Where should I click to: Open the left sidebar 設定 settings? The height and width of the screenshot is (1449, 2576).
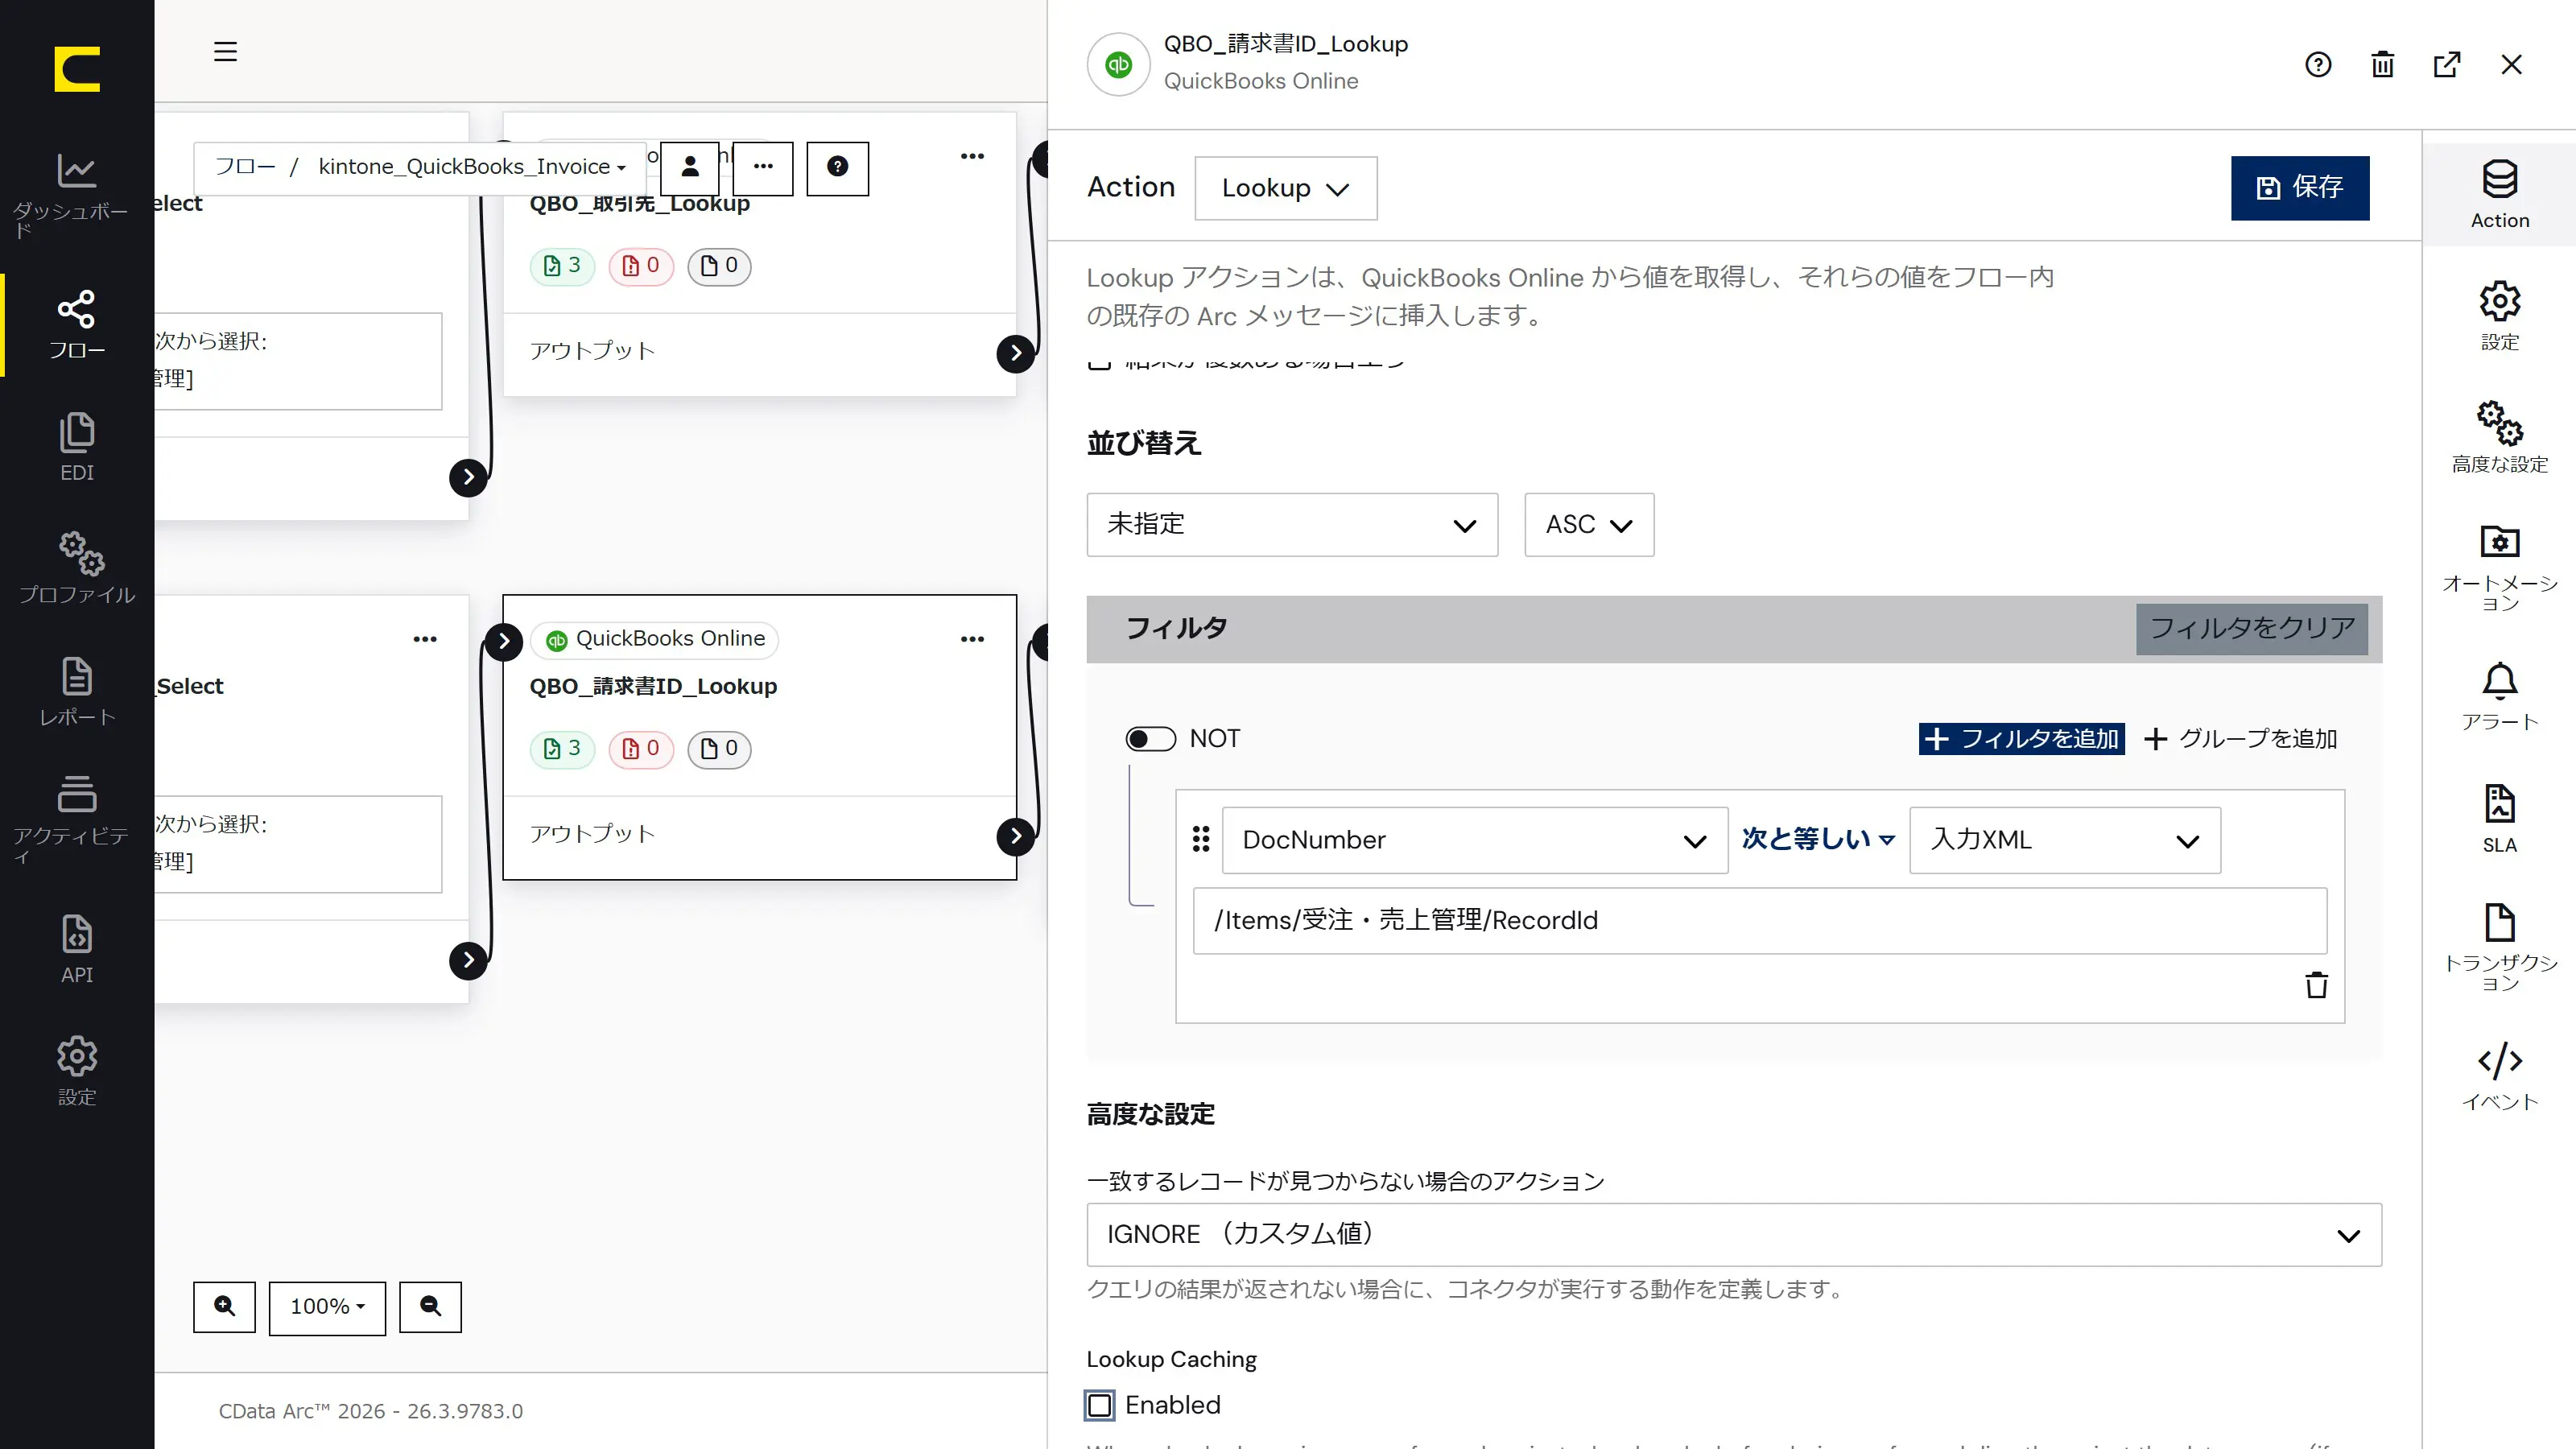pos(77,1071)
